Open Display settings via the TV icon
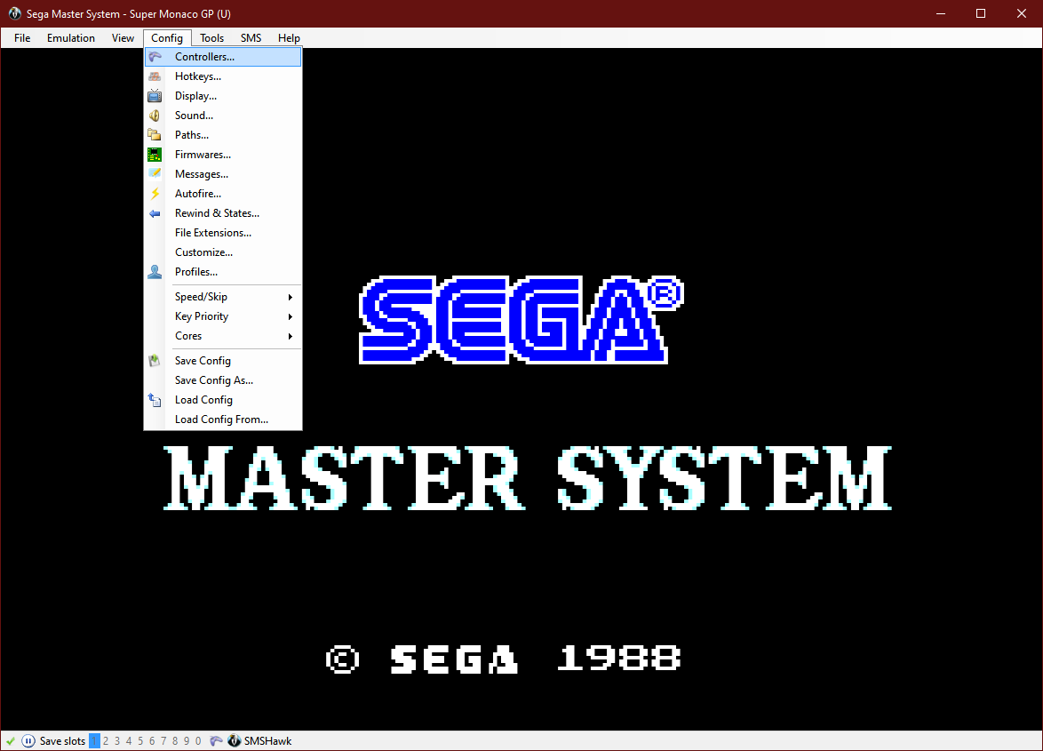The width and height of the screenshot is (1043, 751). [x=155, y=96]
